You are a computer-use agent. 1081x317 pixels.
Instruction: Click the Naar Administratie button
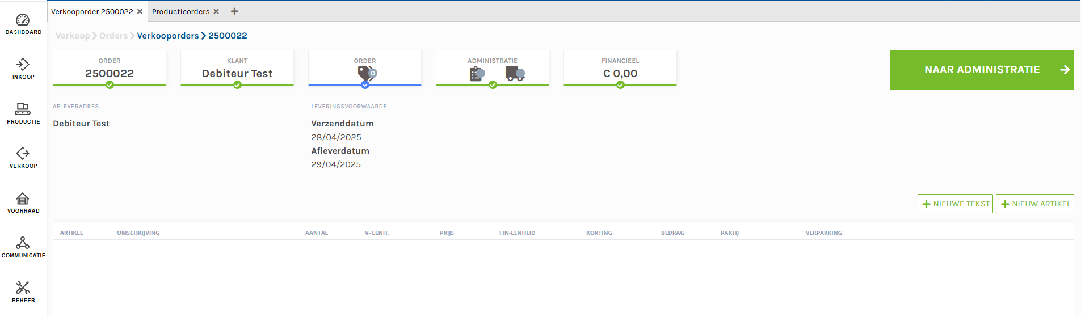pos(982,70)
